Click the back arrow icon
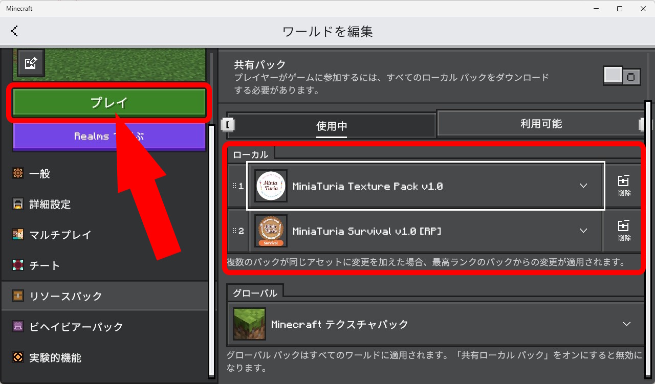Viewport: 655px width, 384px height. pos(14,31)
